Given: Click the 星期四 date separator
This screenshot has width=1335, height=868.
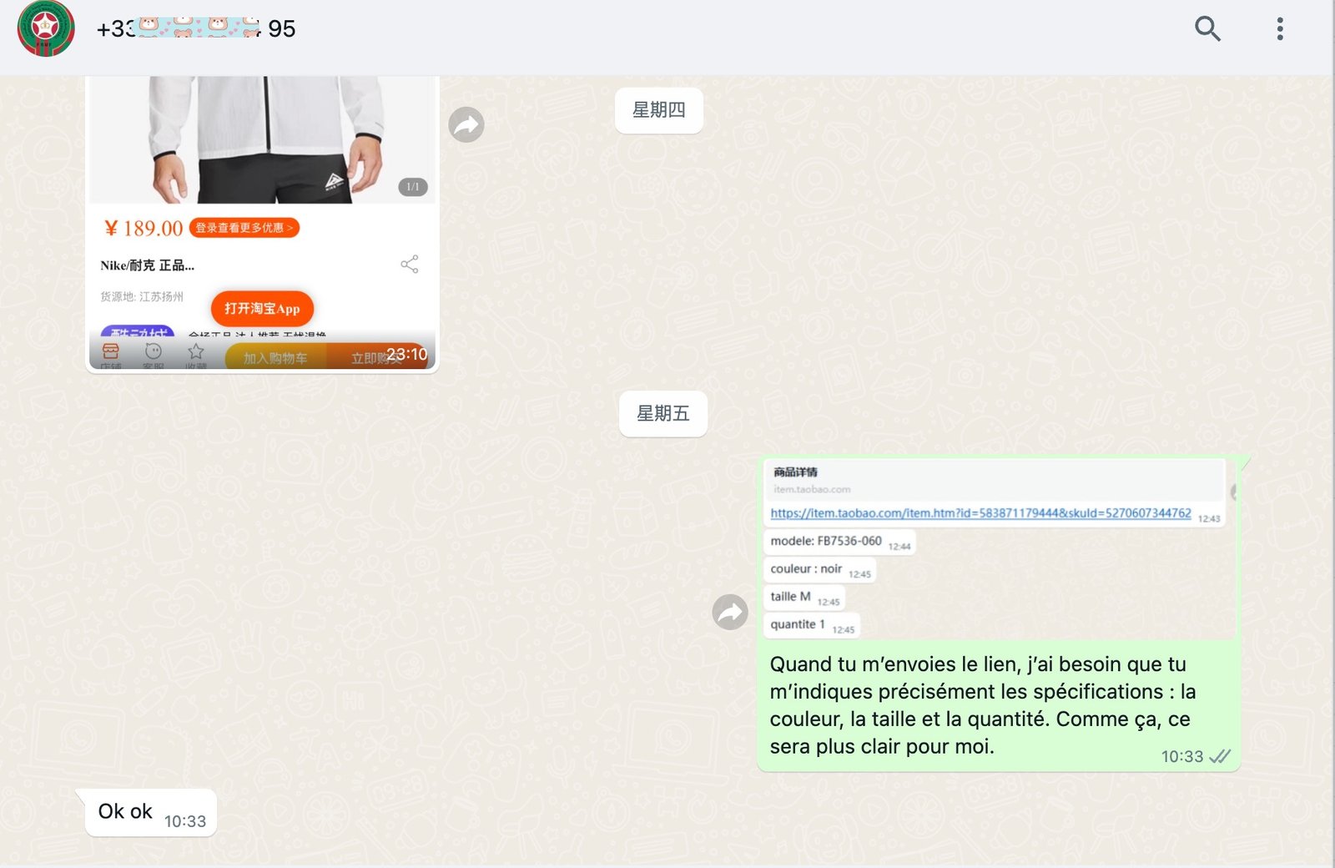Looking at the screenshot, I should pyautogui.click(x=658, y=110).
